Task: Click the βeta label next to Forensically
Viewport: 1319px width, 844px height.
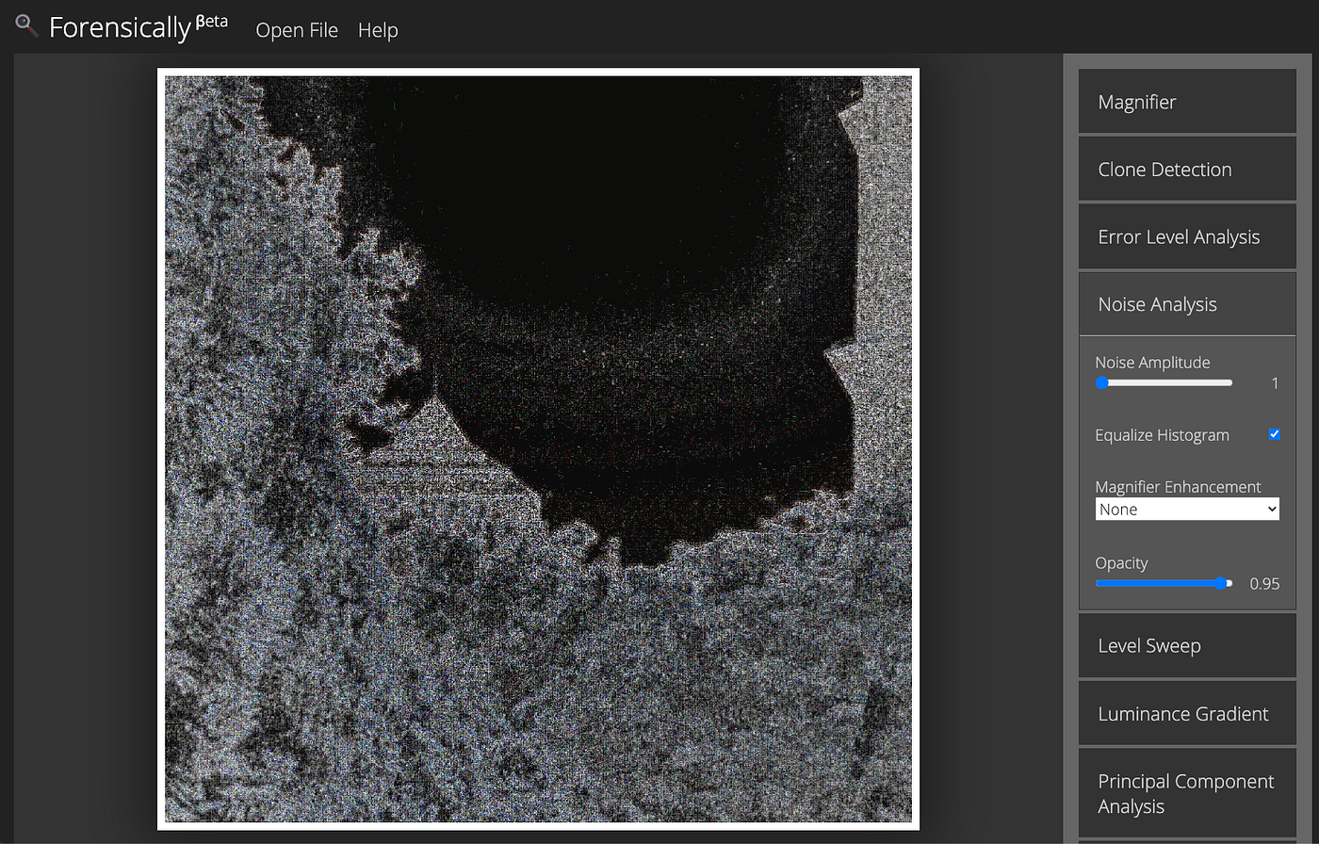Action: pos(211,19)
